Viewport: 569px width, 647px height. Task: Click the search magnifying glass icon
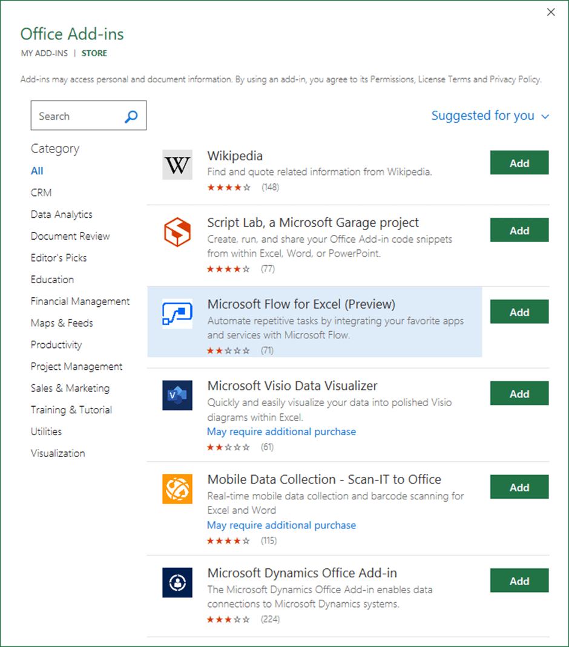pyautogui.click(x=131, y=116)
